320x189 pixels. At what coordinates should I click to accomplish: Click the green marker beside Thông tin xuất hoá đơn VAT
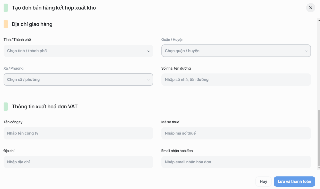(6, 107)
